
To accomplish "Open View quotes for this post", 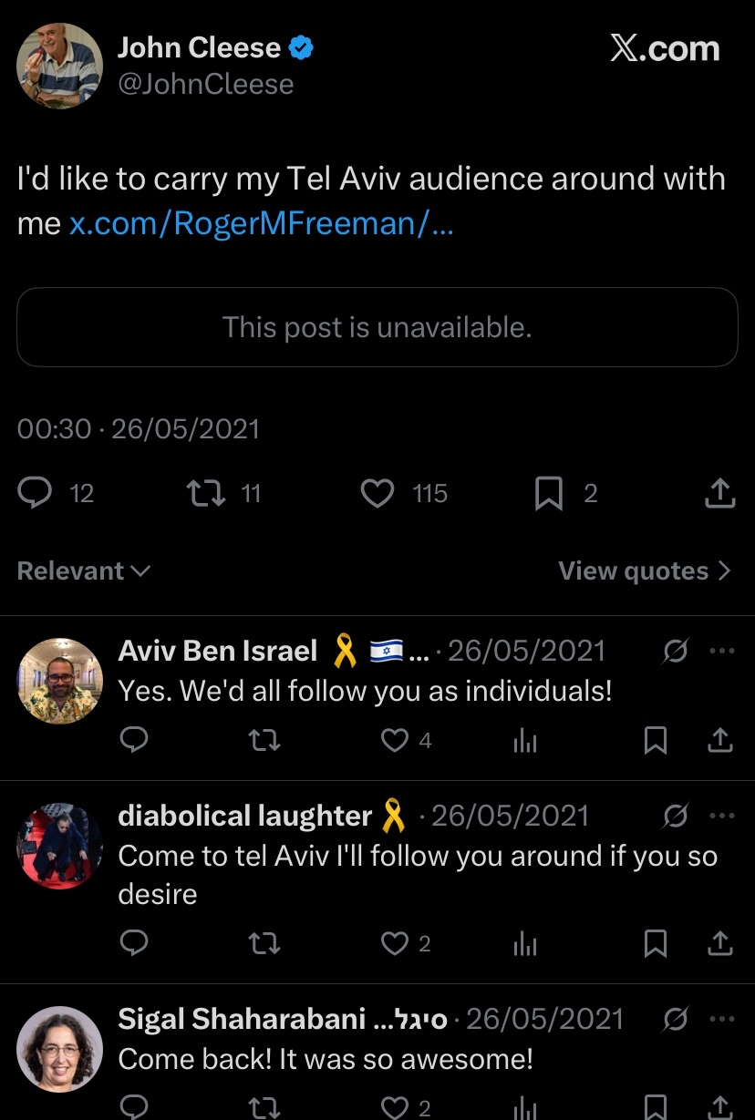I will [645, 571].
